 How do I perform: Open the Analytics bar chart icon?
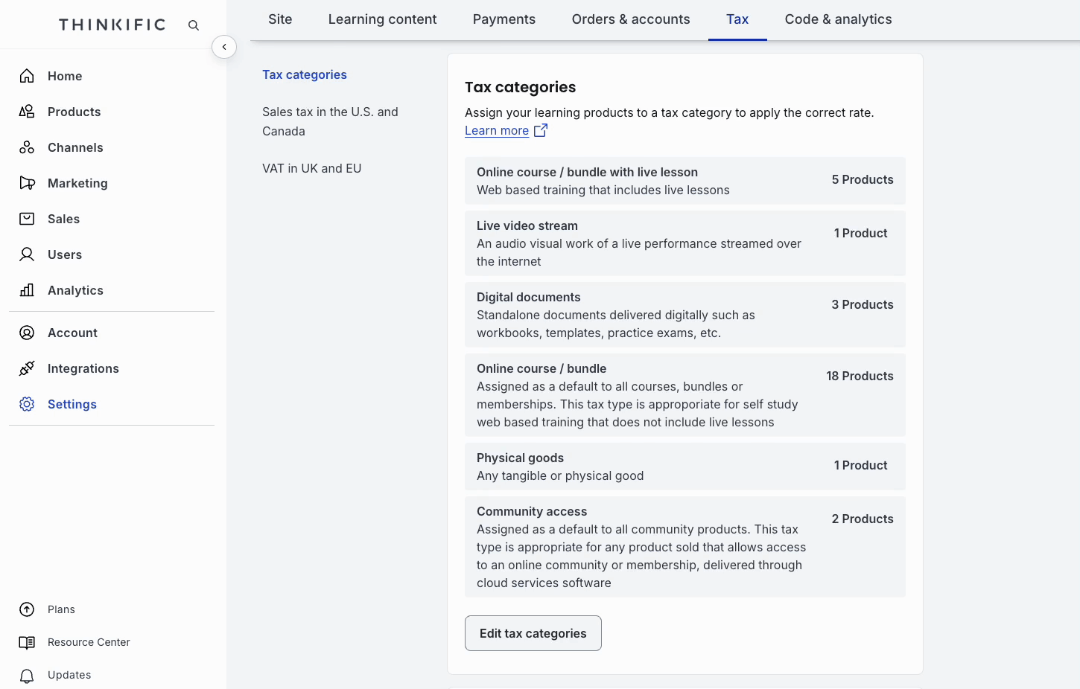tap(27, 289)
